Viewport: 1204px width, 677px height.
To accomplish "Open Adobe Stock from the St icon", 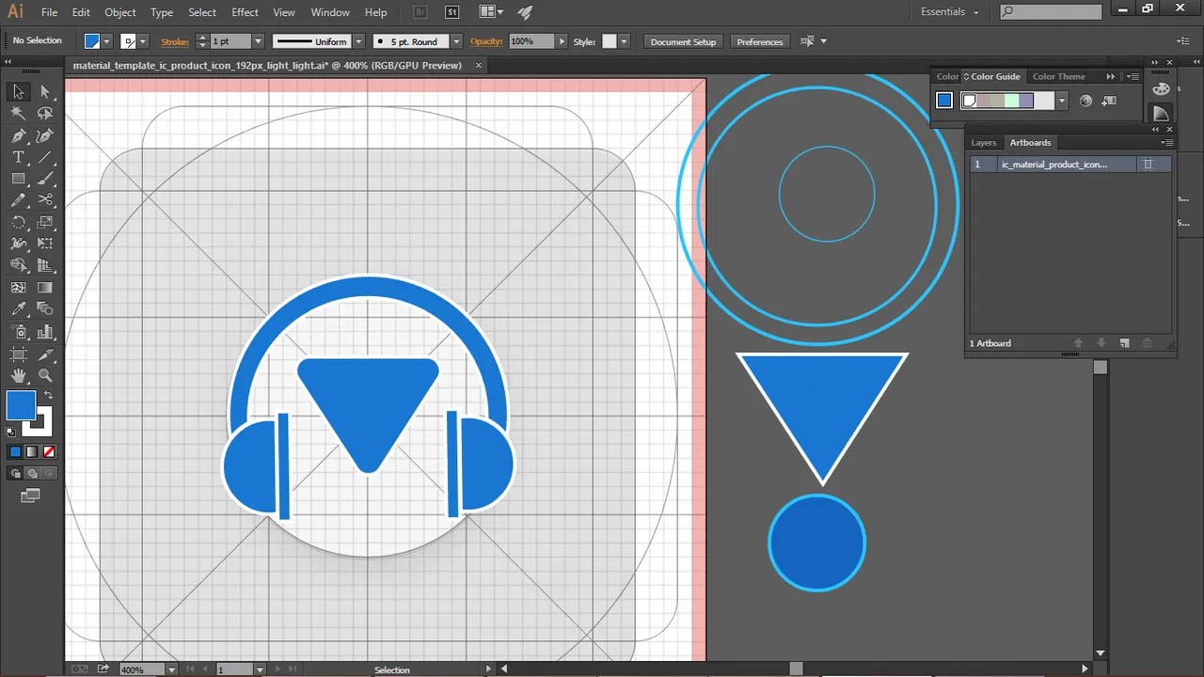I will tap(452, 12).
